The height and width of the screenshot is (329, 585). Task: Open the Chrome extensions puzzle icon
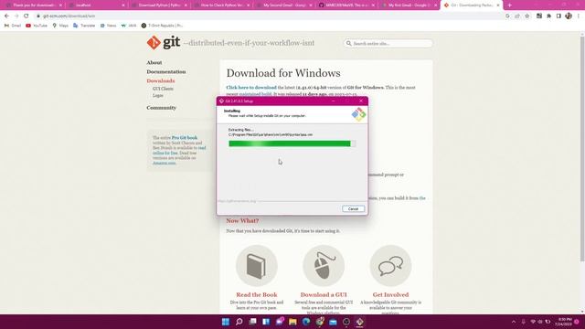coord(548,16)
